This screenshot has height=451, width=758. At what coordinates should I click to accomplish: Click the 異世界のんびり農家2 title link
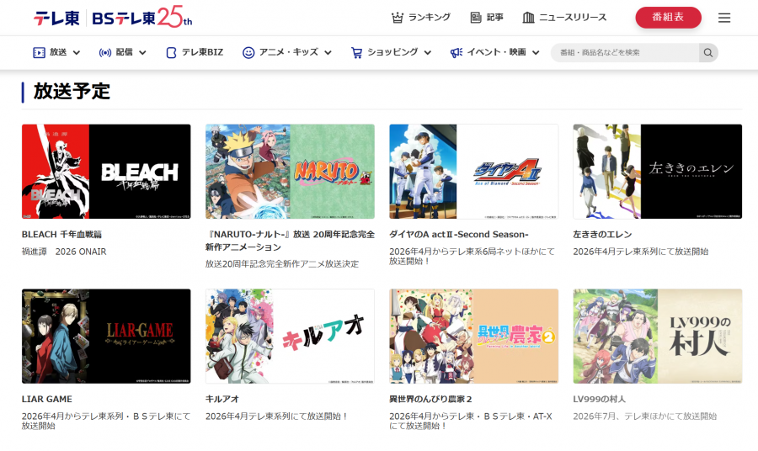pyautogui.click(x=430, y=400)
